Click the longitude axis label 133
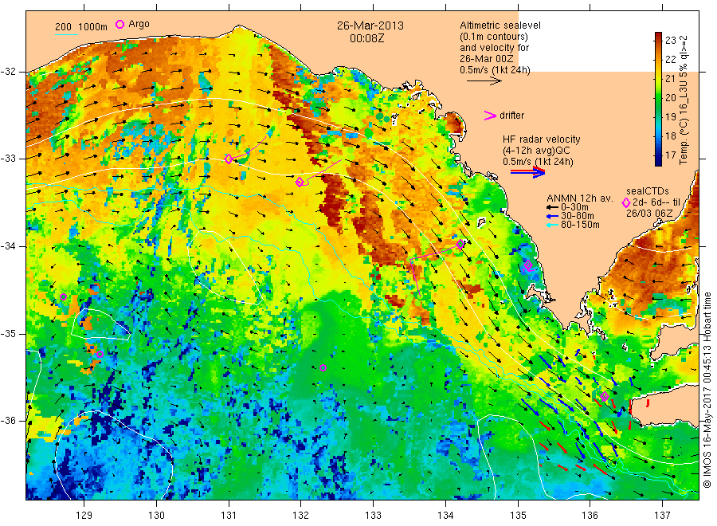Image resolution: width=717 pixels, height=526 pixels. click(373, 516)
